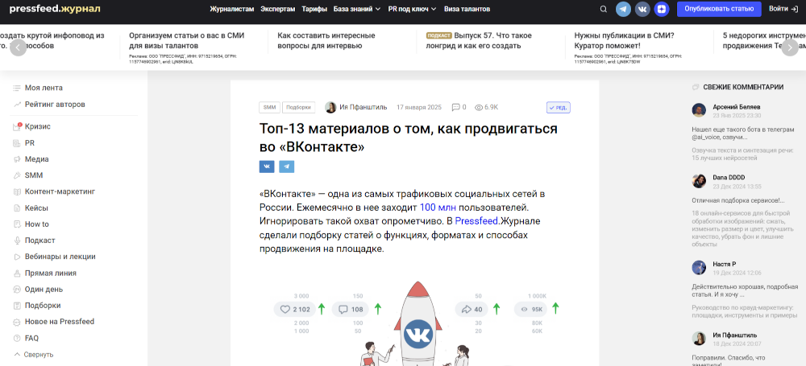This screenshot has height=366, width=806.
Task: Slide carousel left with previous arrow
Action: click(x=18, y=47)
